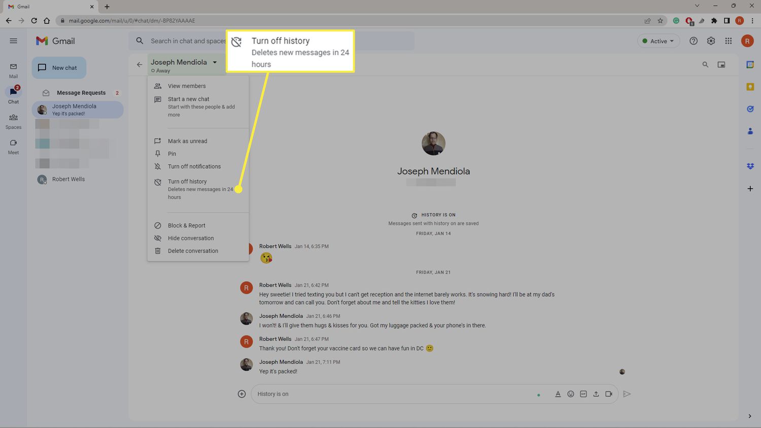The width and height of the screenshot is (761, 428).
Task: Open Spaces in the left rail
Action: tap(13, 121)
